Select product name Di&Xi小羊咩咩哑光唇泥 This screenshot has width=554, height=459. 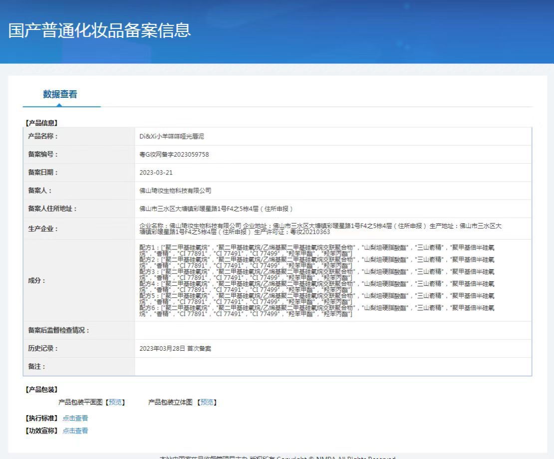pos(171,136)
